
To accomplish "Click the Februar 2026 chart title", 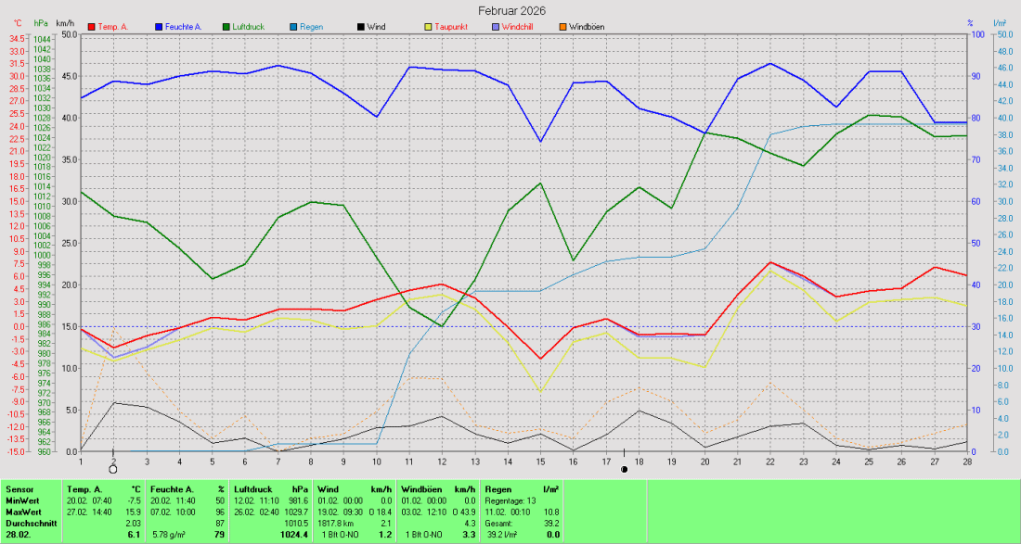I will (x=511, y=10).
